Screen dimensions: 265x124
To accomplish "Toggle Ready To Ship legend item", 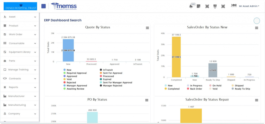I will (x=241, y=89).
